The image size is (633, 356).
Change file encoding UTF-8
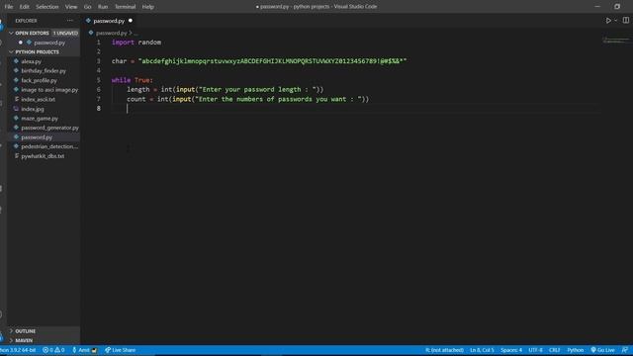tap(535, 350)
